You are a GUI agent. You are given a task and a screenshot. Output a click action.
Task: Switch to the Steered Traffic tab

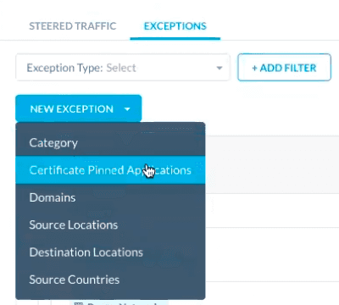click(x=73, y=26)
